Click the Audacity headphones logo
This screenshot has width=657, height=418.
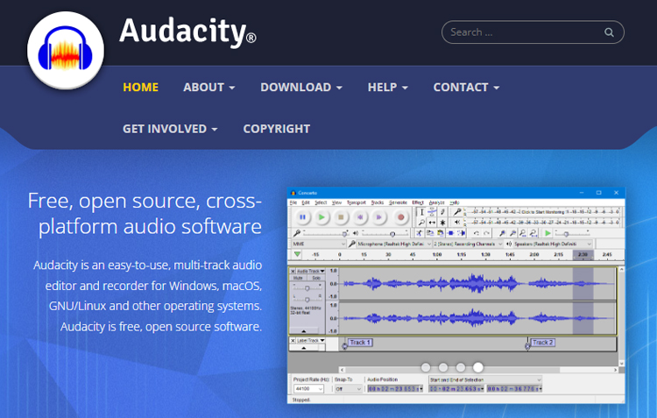click(66, 50)
